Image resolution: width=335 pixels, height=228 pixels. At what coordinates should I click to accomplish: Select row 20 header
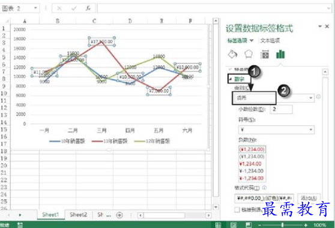[x=4, y=166]
